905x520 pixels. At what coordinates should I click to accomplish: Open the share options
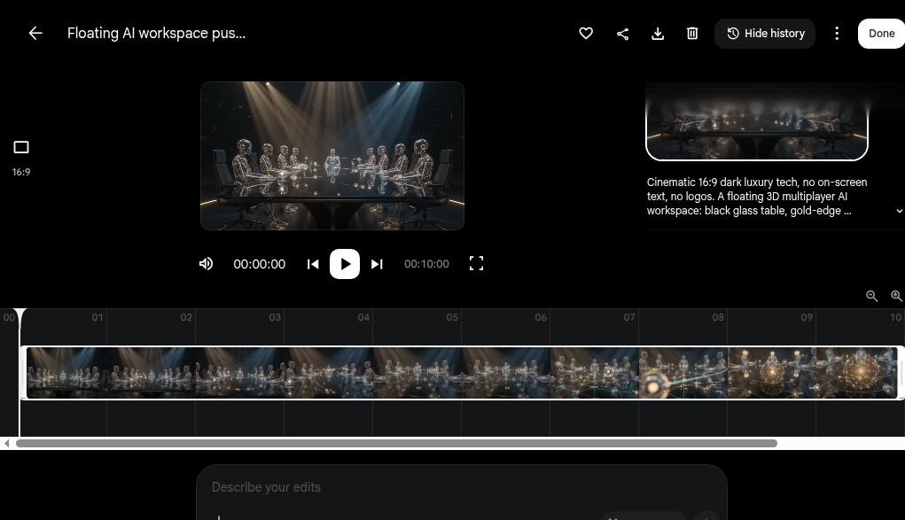622,34
